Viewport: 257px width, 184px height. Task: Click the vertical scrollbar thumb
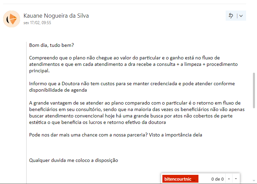[254, 90]
